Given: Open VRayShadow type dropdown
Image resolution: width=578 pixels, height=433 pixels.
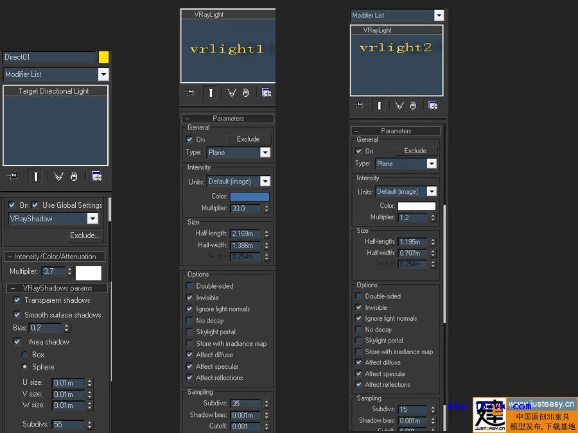Looking at the screenshot, I should point(92,218).
